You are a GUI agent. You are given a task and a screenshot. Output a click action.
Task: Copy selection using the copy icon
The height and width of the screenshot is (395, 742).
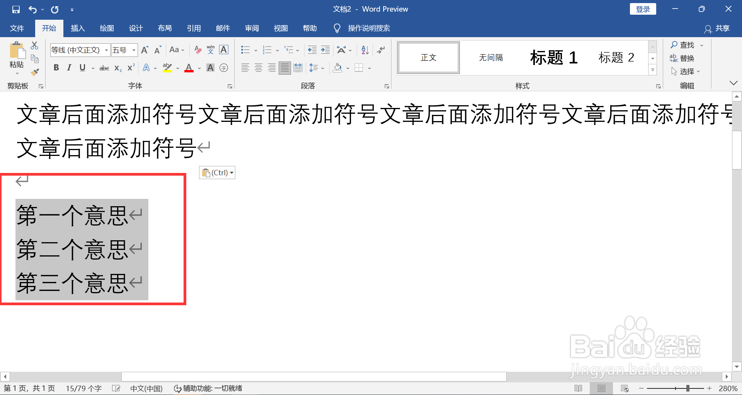coord(34,59)
